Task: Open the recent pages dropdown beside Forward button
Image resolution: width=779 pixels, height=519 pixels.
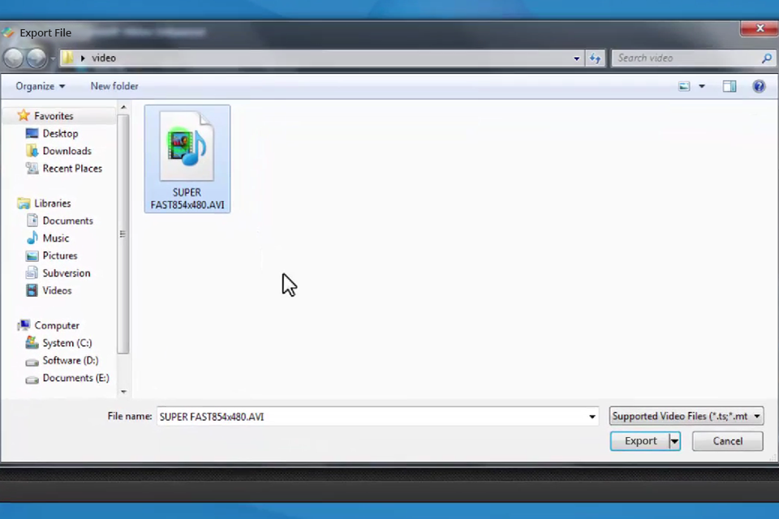Action: click(x=52, y=58)
